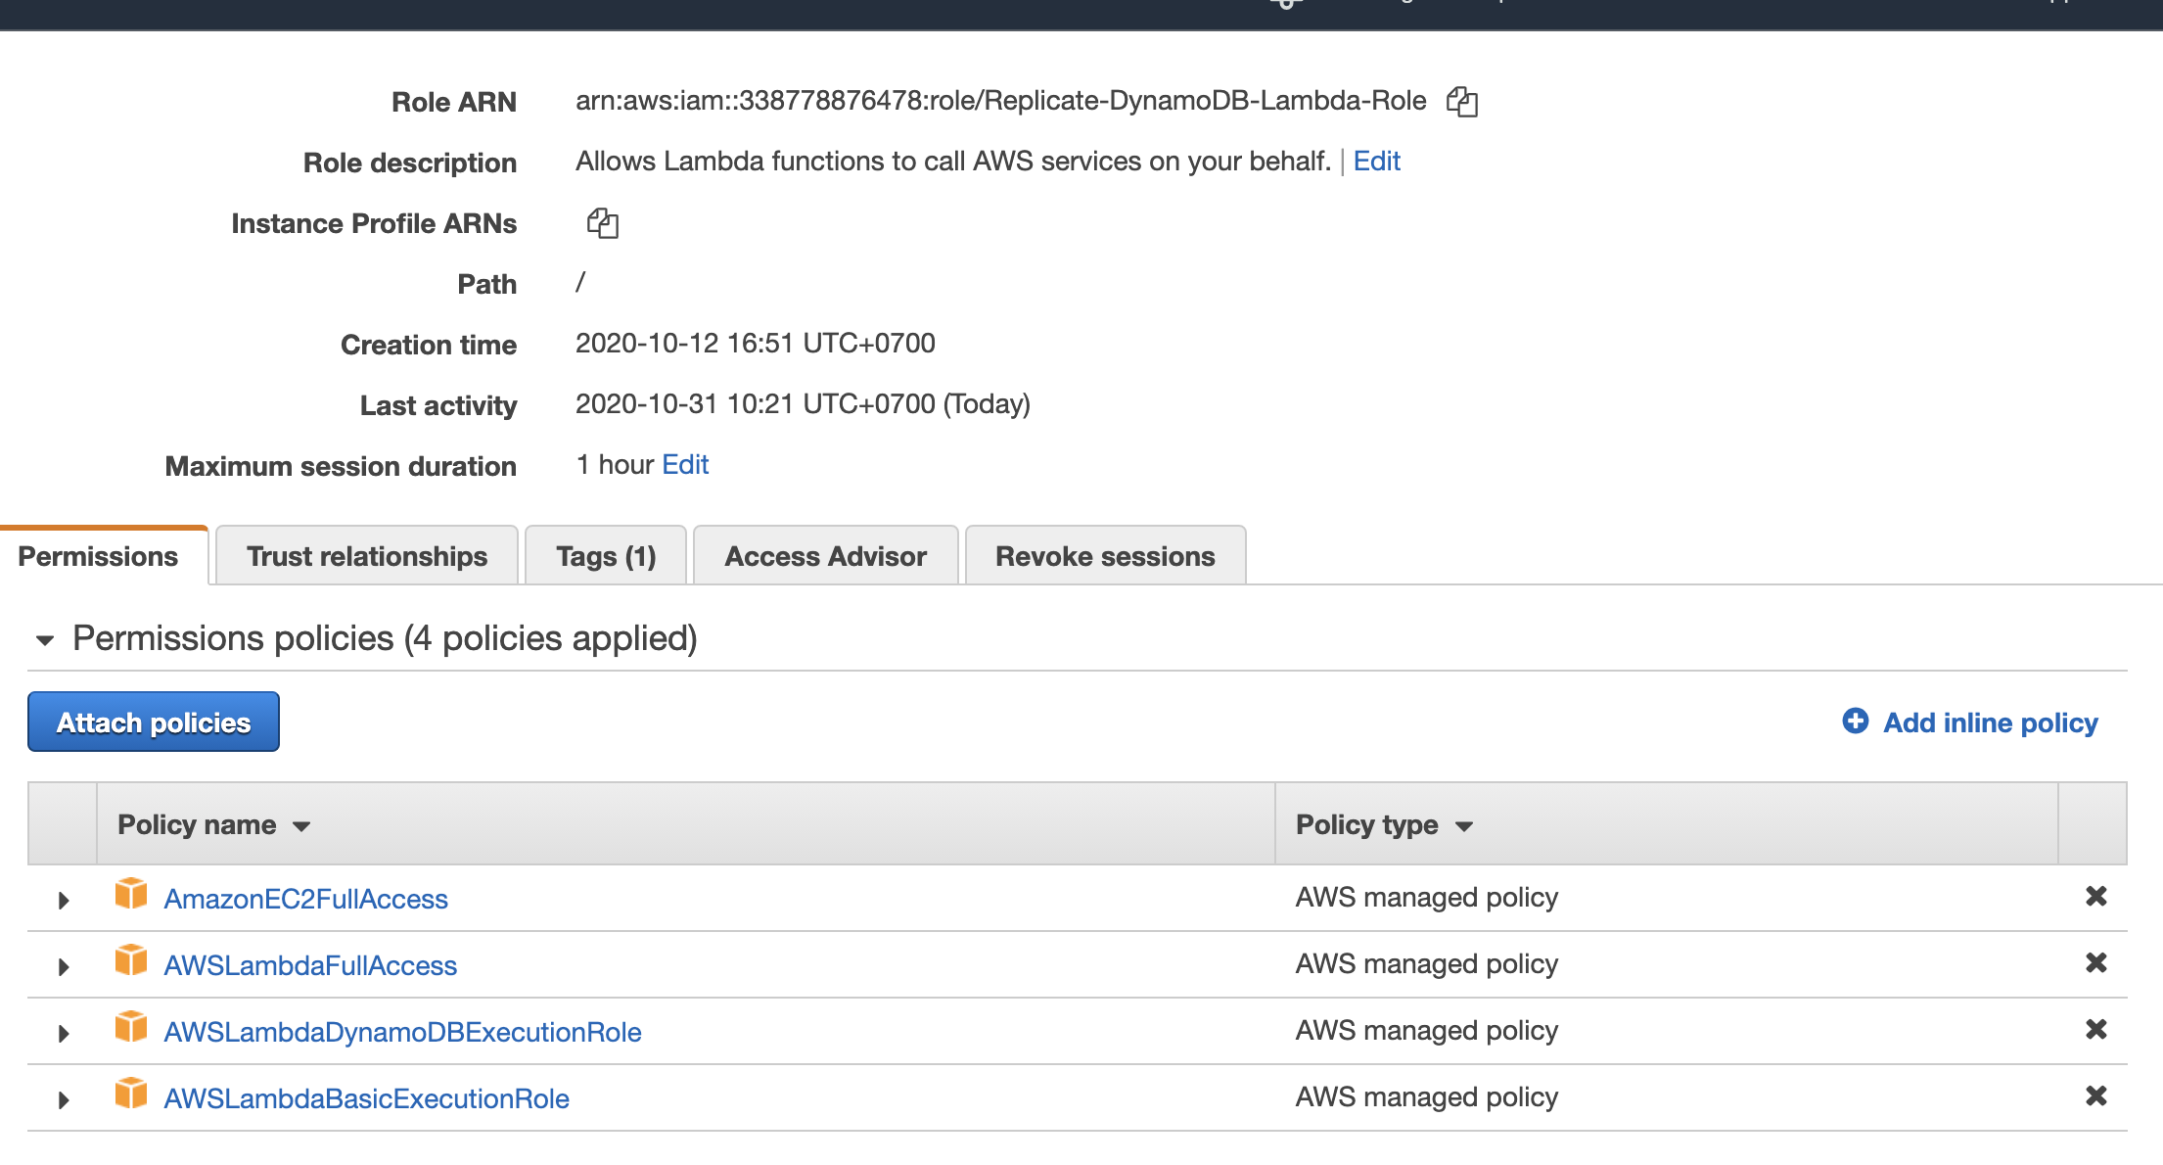2163x1165 pixels.
Task: Click the 'Permissions policies (4 policies applied)' heading
Action: (385, 638)
